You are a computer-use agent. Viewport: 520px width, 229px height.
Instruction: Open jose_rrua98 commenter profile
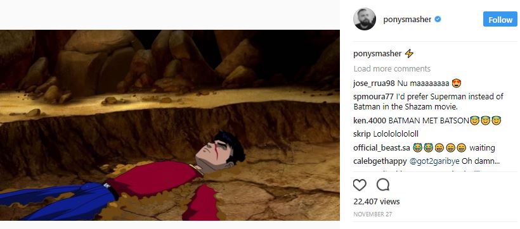click(x=374, y=84)
